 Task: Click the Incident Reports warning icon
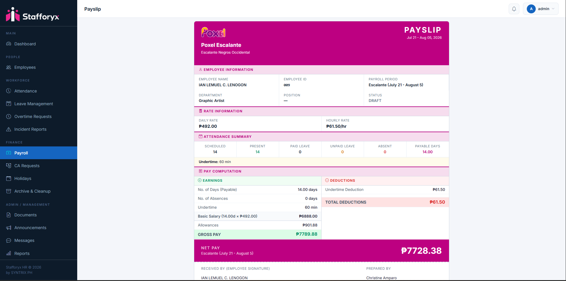coord(9,129)
